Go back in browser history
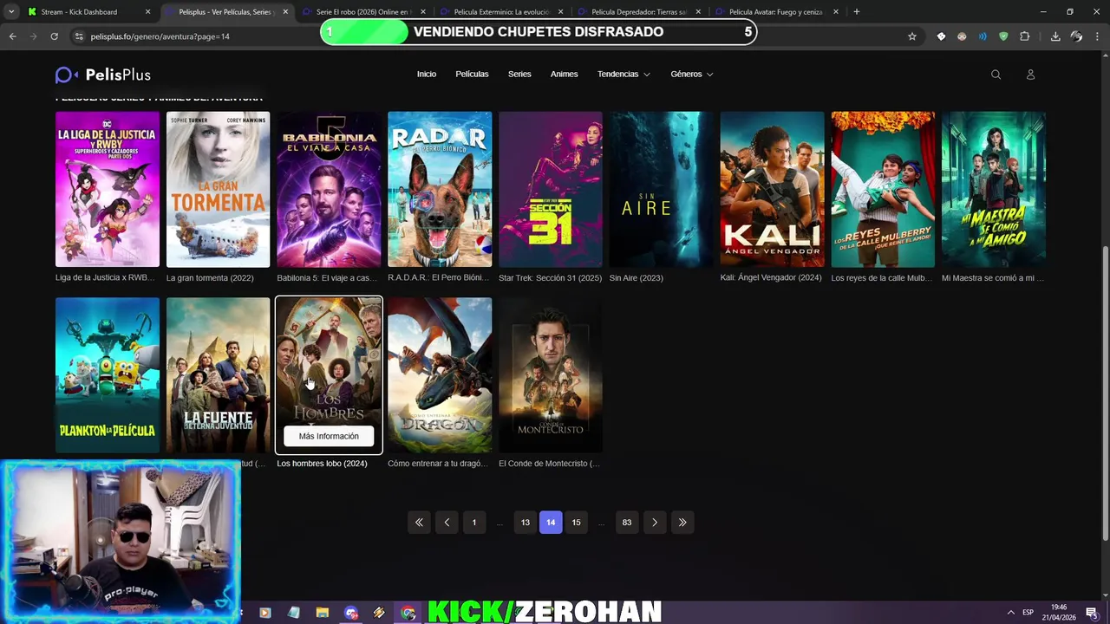The width and height of the screenshot is (1110, 624). 12,36
